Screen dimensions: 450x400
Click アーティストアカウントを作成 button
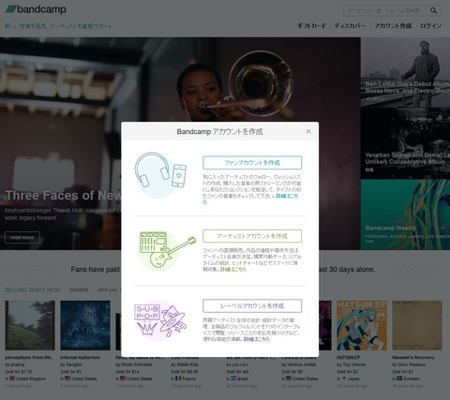252,236
